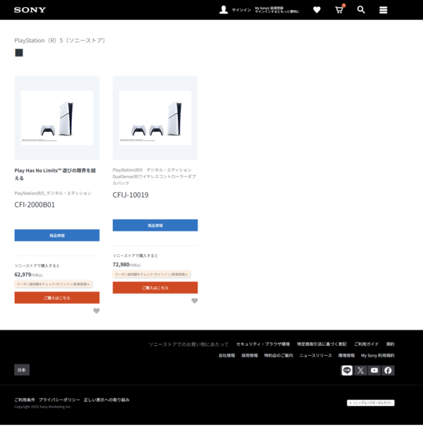Image resolution: width=423 pixels, height=432 pixels.
Task: Expand coupon check under the 72,980 yen price
Action: [x=152, y=274]
